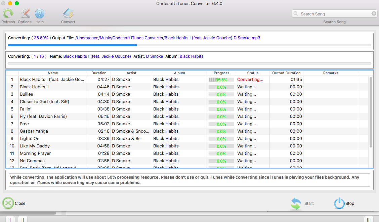Click the 'D Smoke' artist link in header

point(155,56)
